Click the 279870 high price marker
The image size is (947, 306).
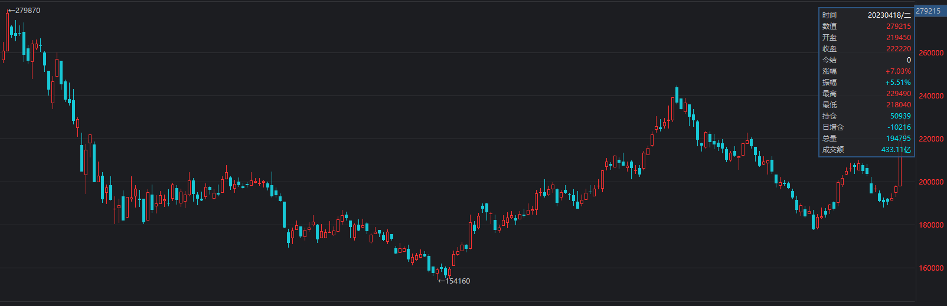[24, 11]
